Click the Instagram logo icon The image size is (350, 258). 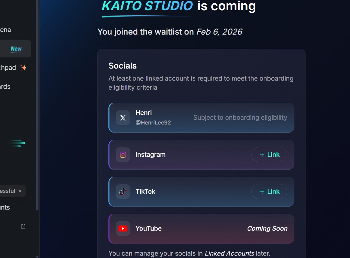pos(123,155)
